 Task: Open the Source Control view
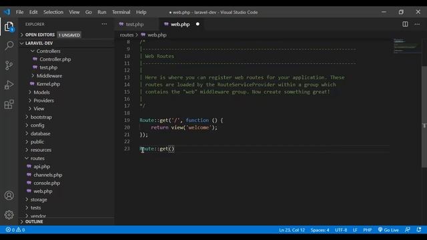point(9,65)
